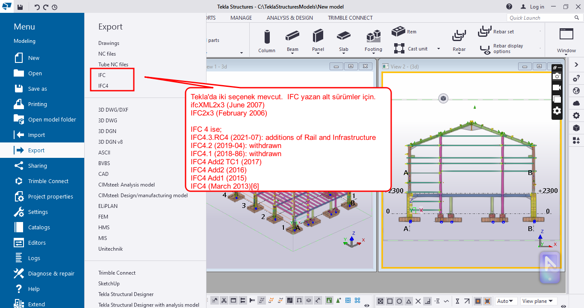Click the Cast unit tool
Image resolution: width=584 pixels, height=308 pixels.
[410, 48]
